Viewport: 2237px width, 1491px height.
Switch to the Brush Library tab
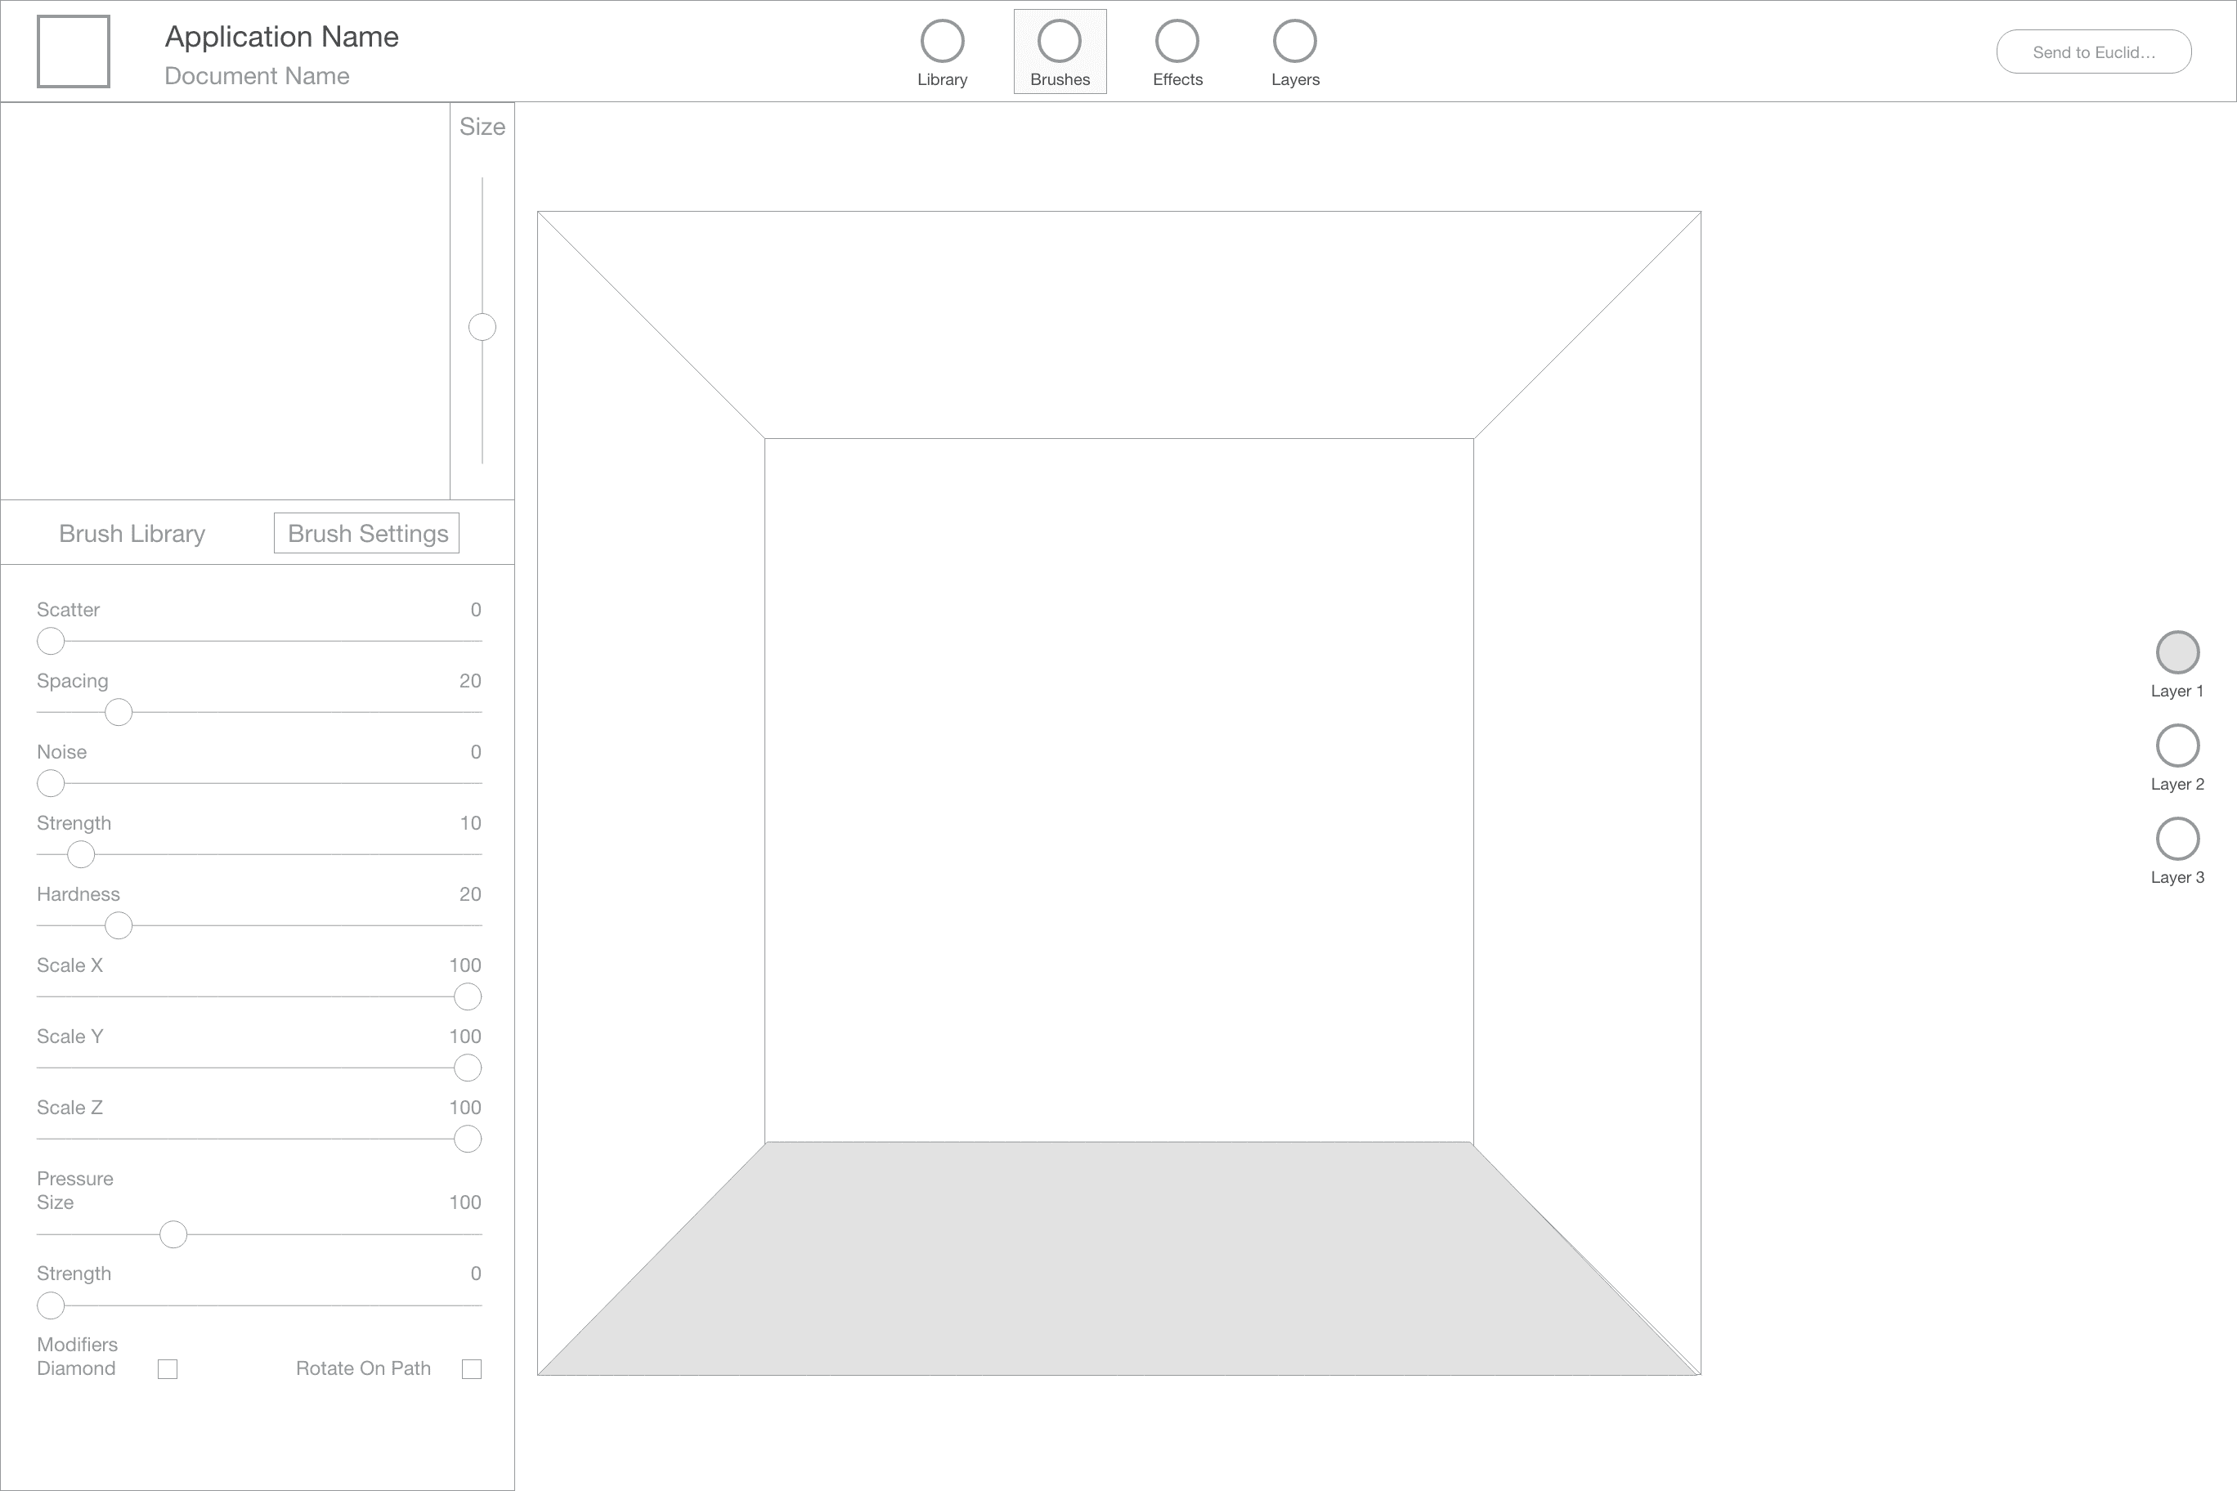[132, 534]
